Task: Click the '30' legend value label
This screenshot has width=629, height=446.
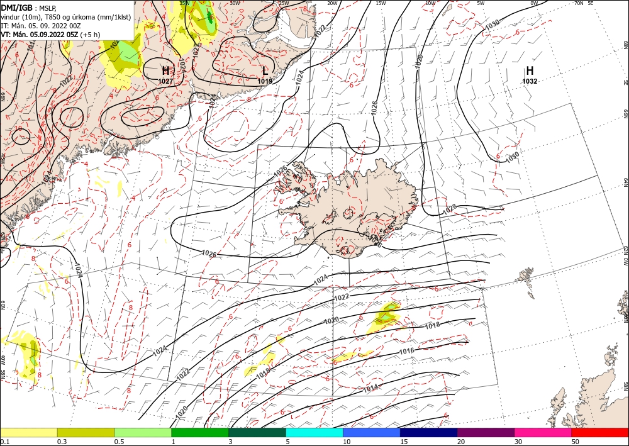Action: tap(518, 442)
